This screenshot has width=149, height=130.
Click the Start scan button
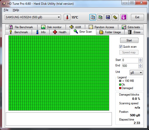(x=129, y=40)
